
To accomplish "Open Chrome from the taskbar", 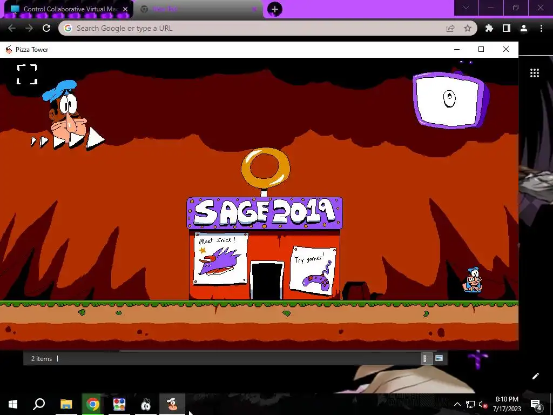I will click(x=93, y=404).
